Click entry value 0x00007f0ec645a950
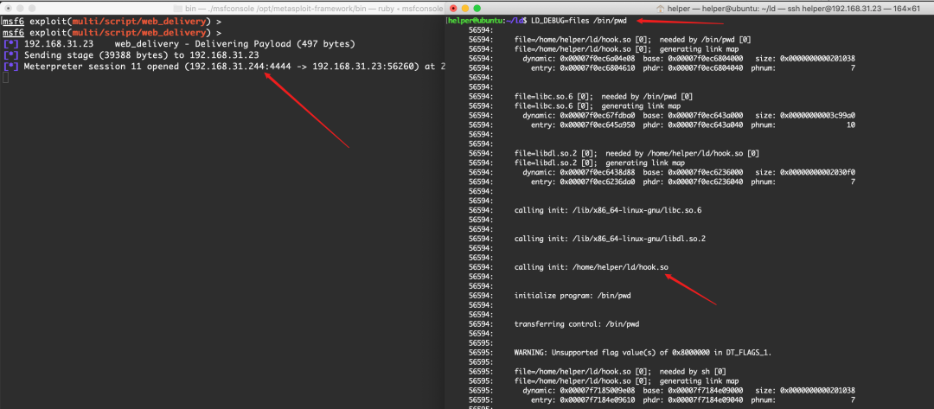This screenshot has height=409, width=934. [598, 125]
